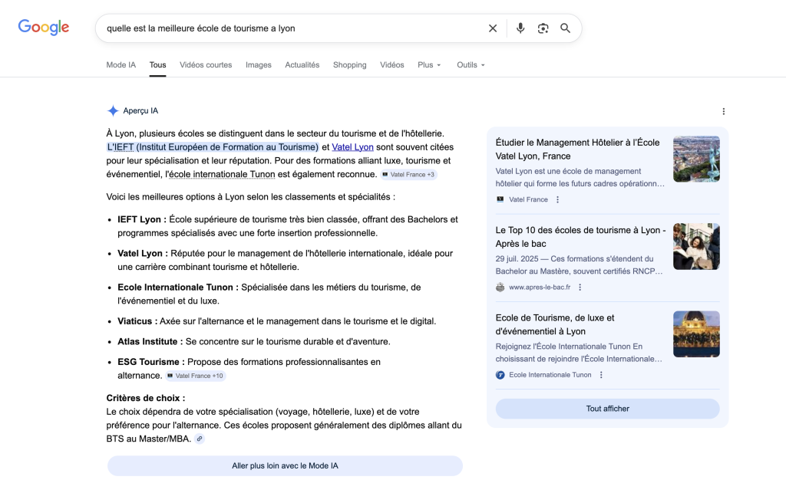Open the Aperçu IA three-dot options menu
786x480 pixels.
tap(723, 111)
